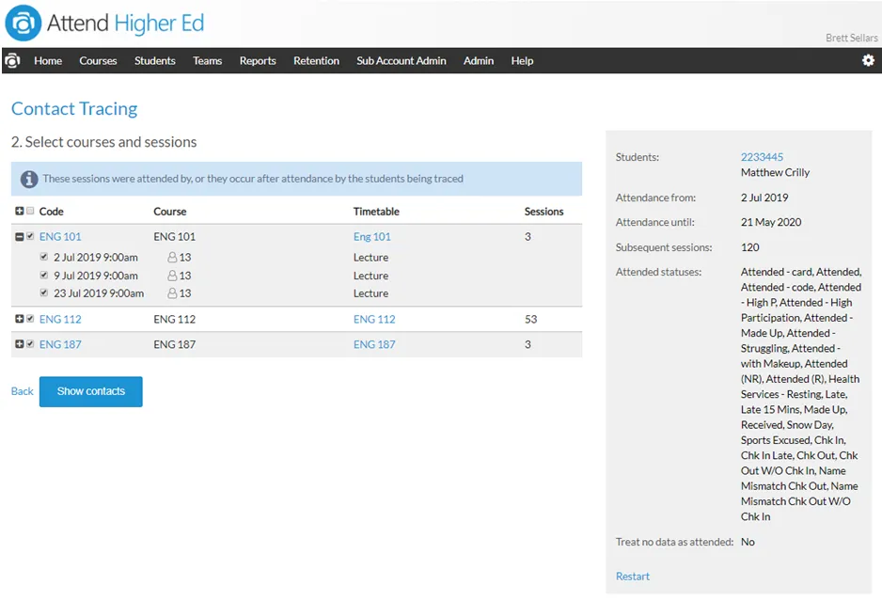Click the Timetable column header
The width and height of the screenshot is (882, 601).
[x=376, y=212]
